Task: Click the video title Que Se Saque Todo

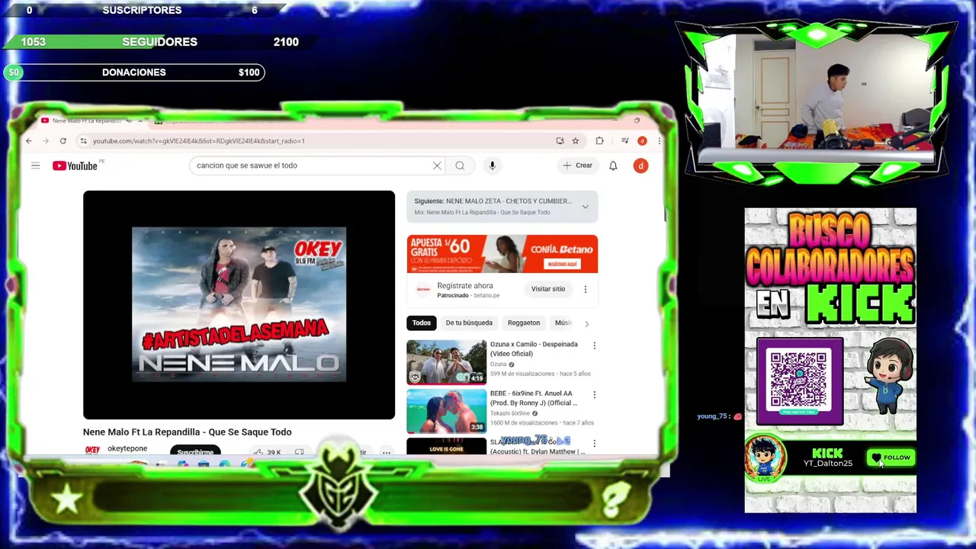Action: 187,432
